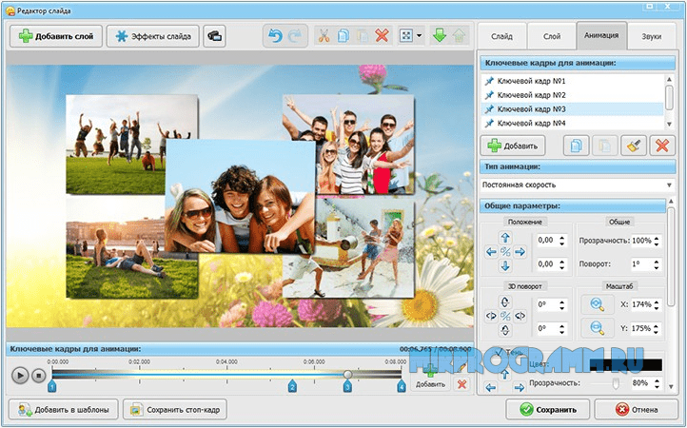Move layer down with green down arrow
The height and width of the screenshot is (428, 687).
pos(439,36)
